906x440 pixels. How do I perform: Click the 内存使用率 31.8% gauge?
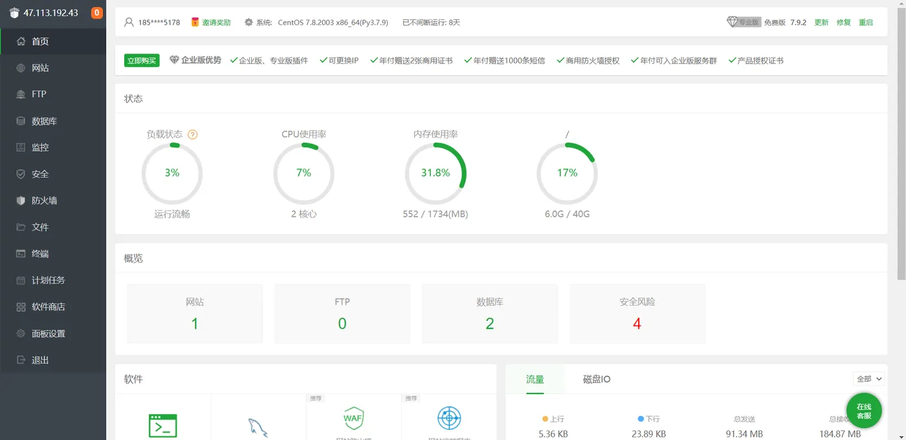point(436,173)
